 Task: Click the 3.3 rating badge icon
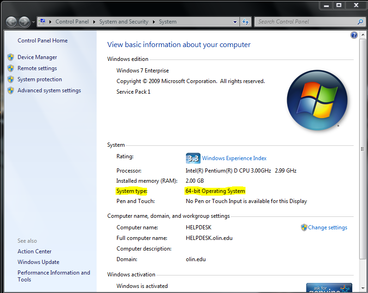[x=193, y=158]
